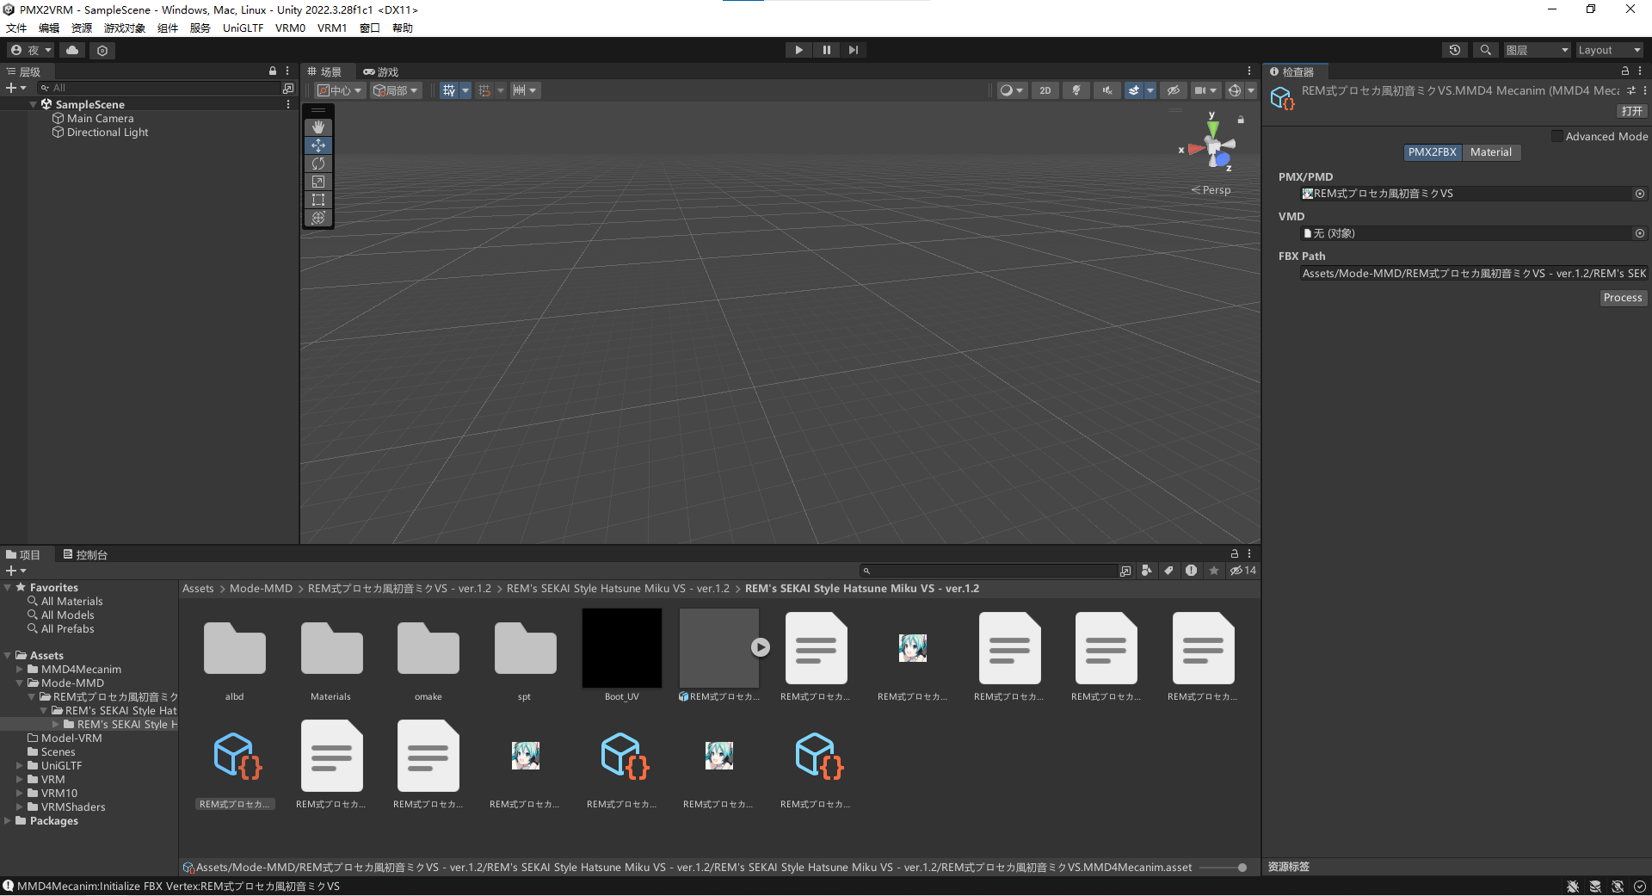Open pivot Center mode dropdown
This screenshot has height=896, width=1652.
340,90
